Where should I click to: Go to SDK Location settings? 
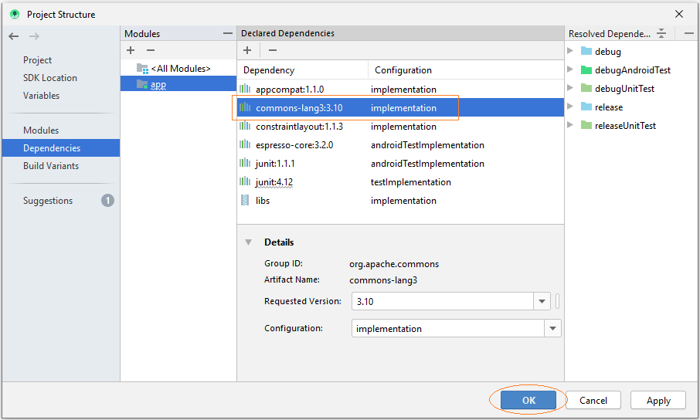point(50,78)
